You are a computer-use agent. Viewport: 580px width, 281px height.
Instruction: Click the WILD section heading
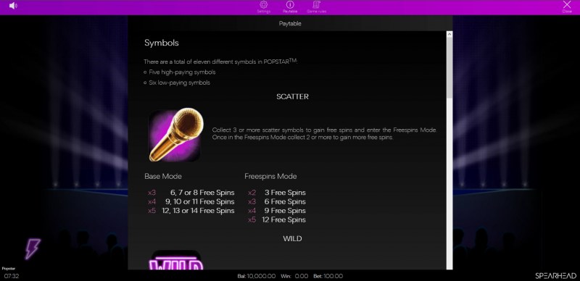(x=292, y=238)
